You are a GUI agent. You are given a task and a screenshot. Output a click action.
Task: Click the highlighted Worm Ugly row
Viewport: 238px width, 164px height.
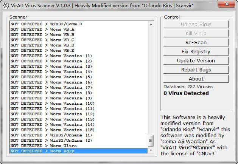[79, 151]
